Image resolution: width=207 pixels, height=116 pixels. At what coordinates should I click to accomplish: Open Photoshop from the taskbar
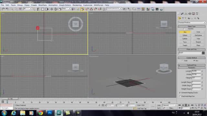[x=50, y=113]
